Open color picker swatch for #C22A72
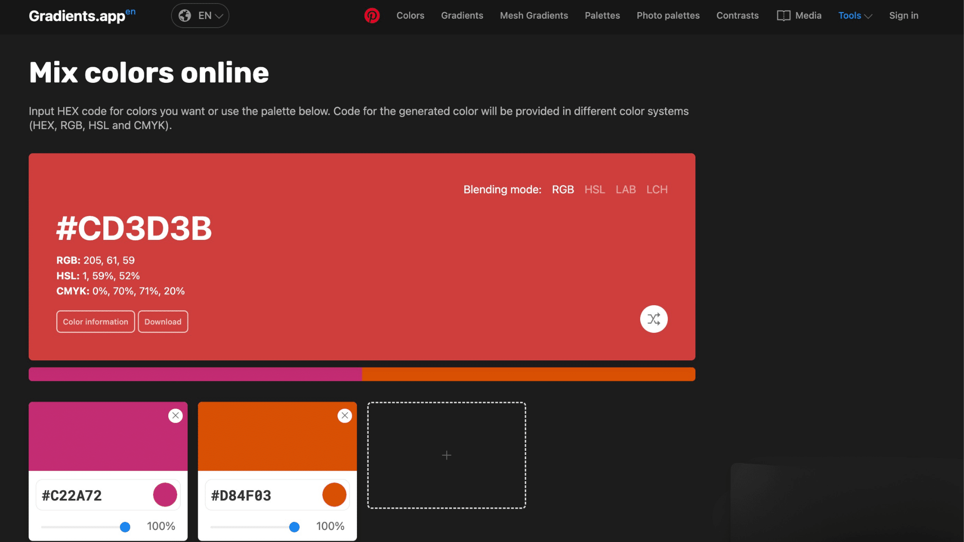The image size is (964, 542). (x=165, y=495)
